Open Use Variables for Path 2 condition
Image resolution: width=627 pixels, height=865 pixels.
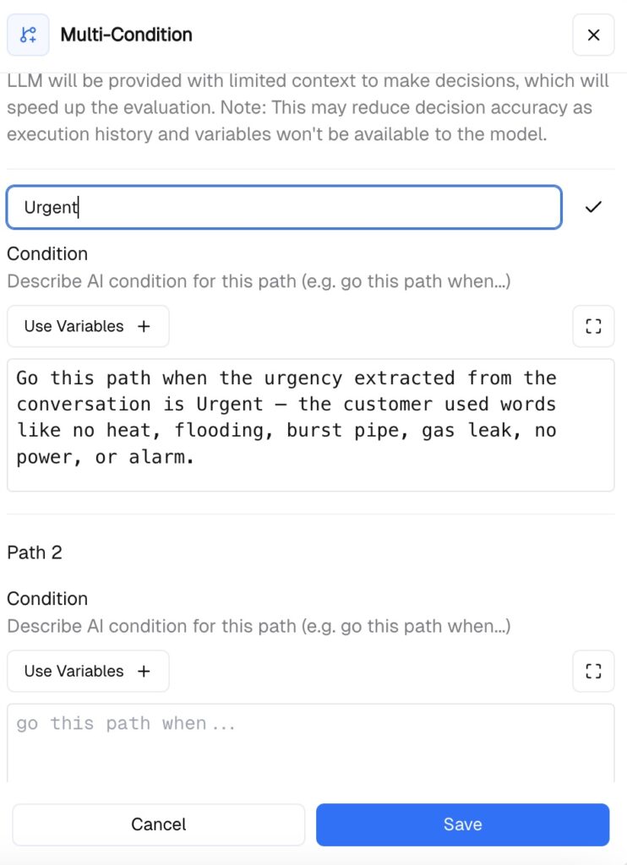coord(74,671)
